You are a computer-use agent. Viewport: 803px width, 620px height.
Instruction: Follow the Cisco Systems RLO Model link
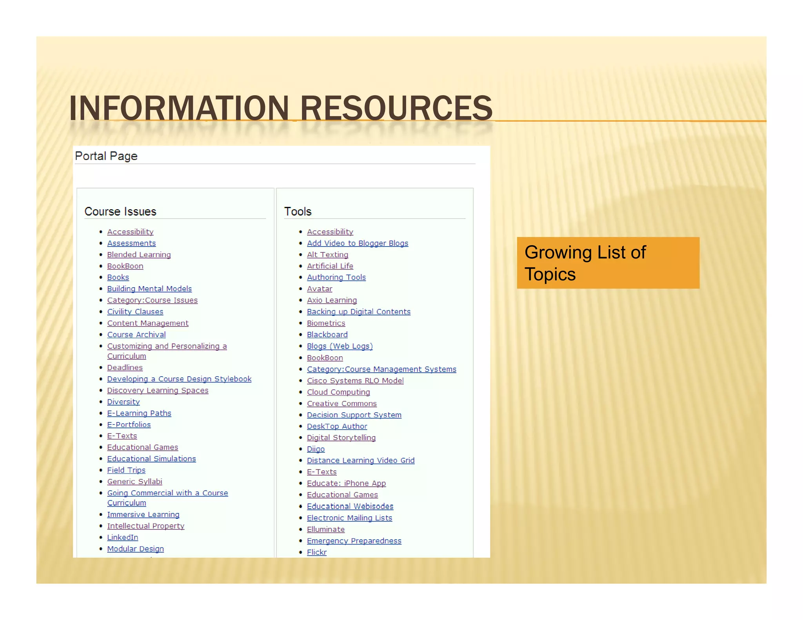355,381
